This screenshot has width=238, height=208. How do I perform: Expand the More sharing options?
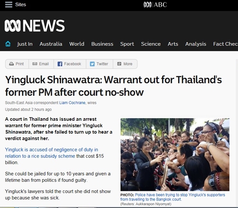click(125, 64)
